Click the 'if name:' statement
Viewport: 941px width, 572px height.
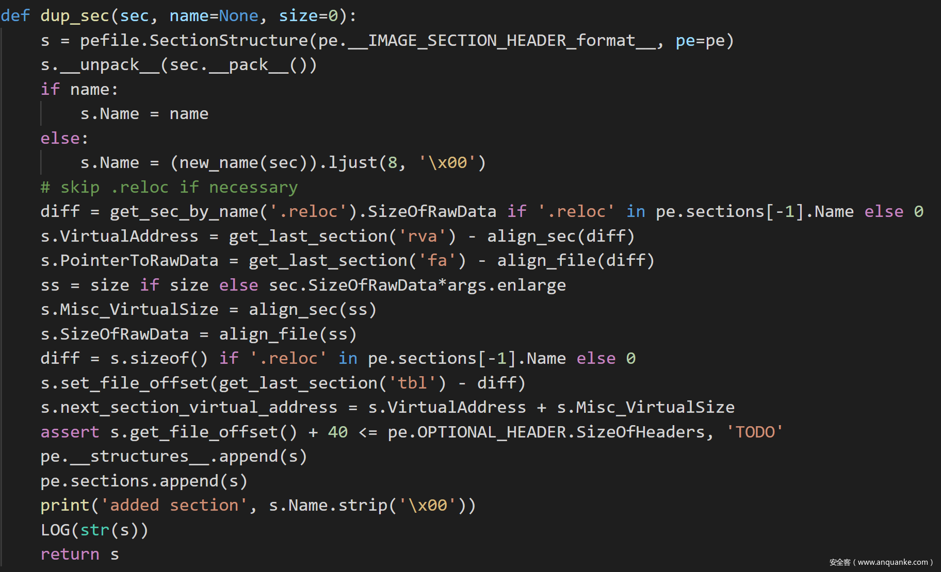79,89
